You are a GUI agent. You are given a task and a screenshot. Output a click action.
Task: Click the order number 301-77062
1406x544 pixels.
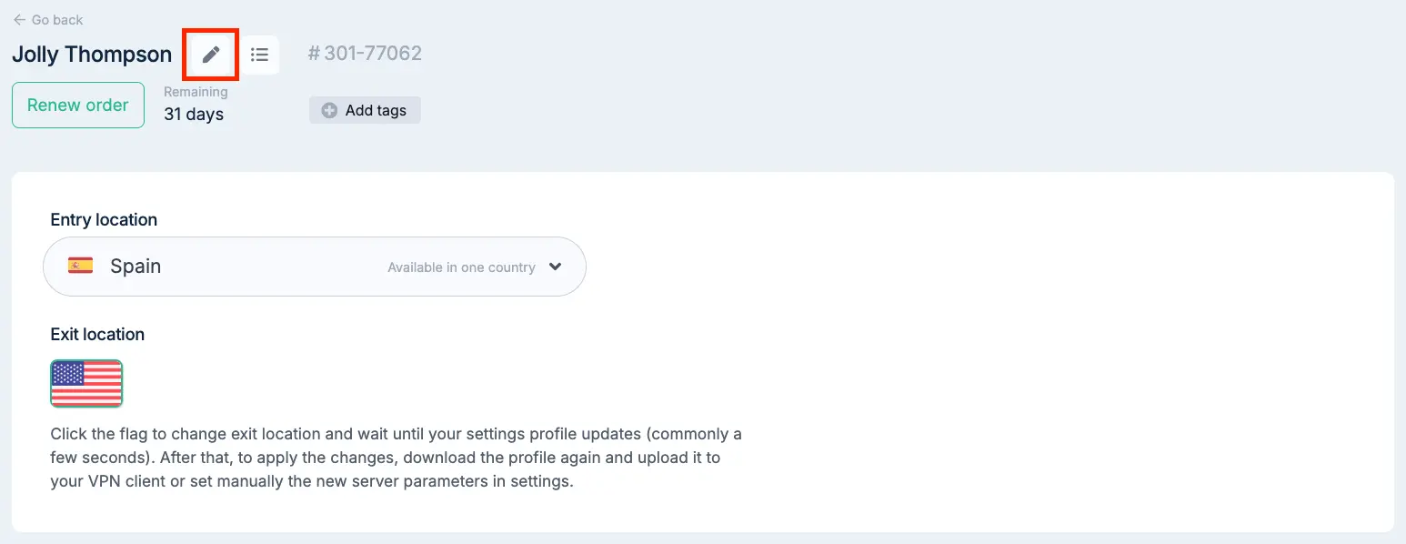point(373,54)
